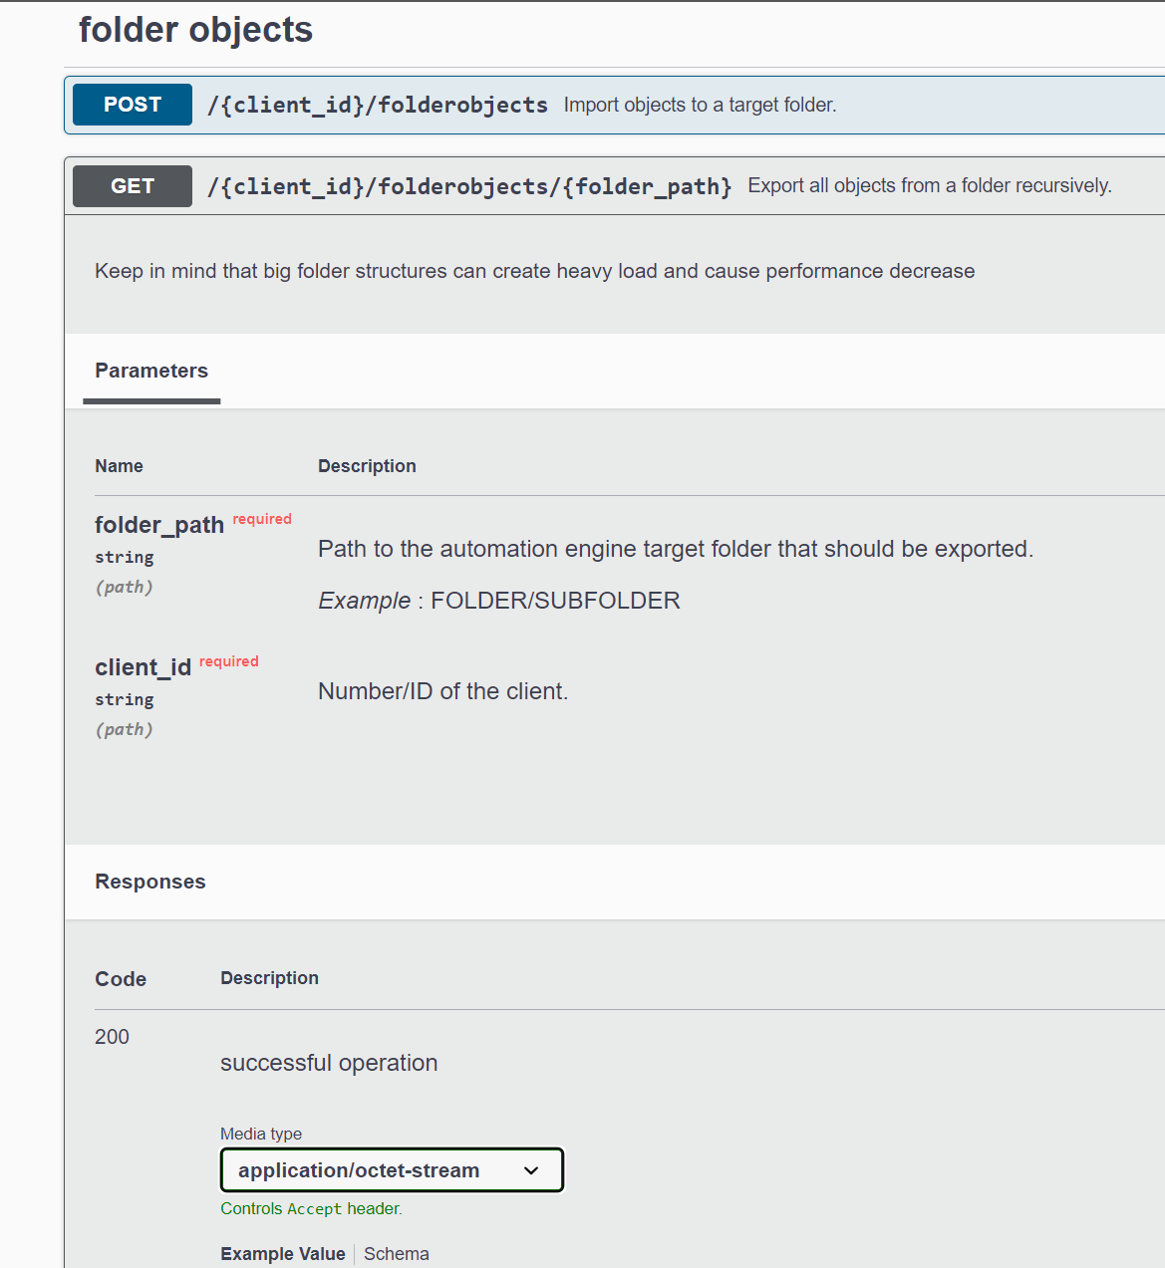Collapse the folder objects section heading
The width and height of the screenshot is (1165, 1268).
195,30
